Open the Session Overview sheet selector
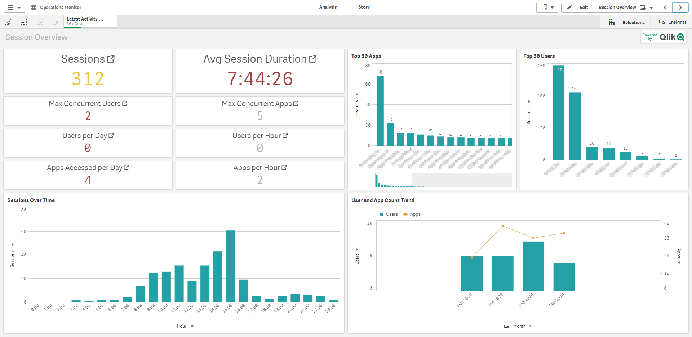Image resolution: width=692 pixels, height=337 pixels. click(626, 8)
